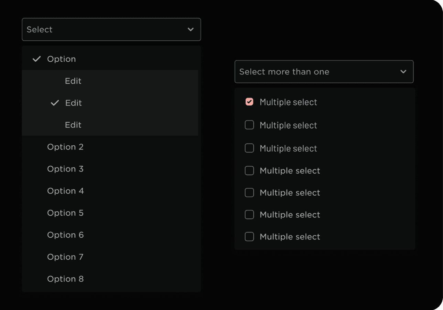443x310 pixels.
Task: Expand the "Select more than one" dropdown
Action: click(324, 72)
